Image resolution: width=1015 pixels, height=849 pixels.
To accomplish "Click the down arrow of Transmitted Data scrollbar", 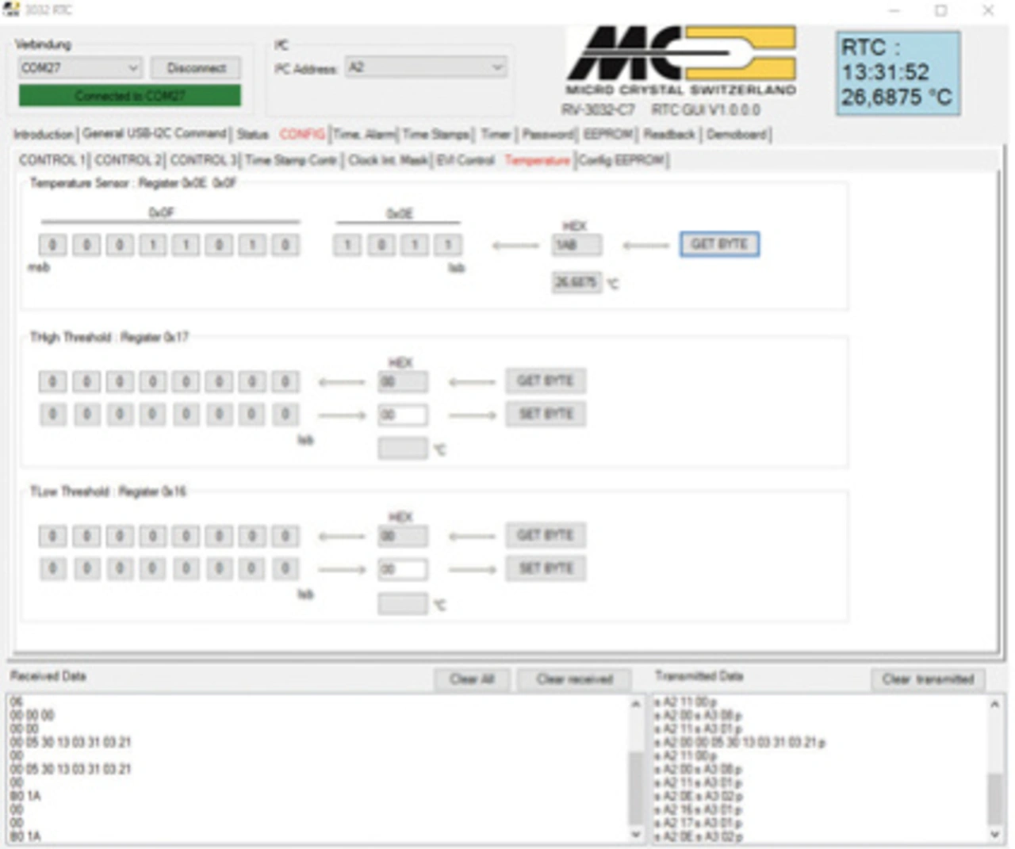I will 995,835.
